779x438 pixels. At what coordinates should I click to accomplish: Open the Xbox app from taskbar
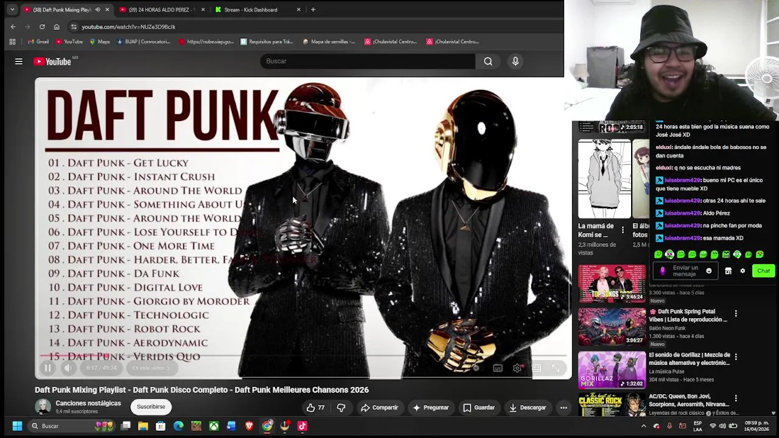[214, 426]
